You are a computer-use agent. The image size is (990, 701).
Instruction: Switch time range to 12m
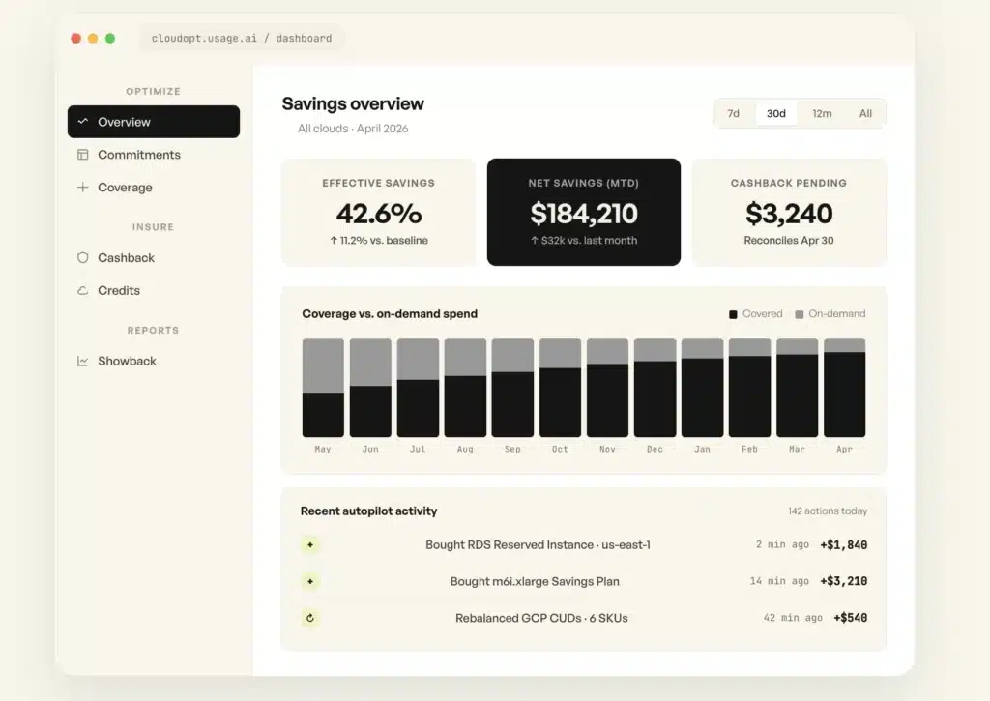click(x=822, y=114)
